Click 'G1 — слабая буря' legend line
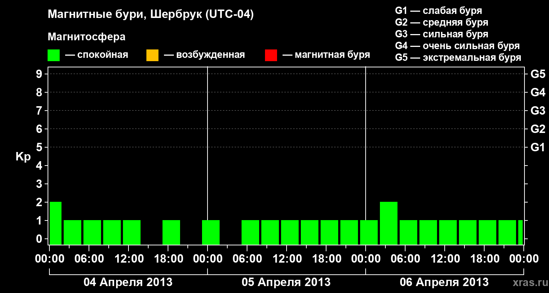The image size is (549, 293). (438, 10)
